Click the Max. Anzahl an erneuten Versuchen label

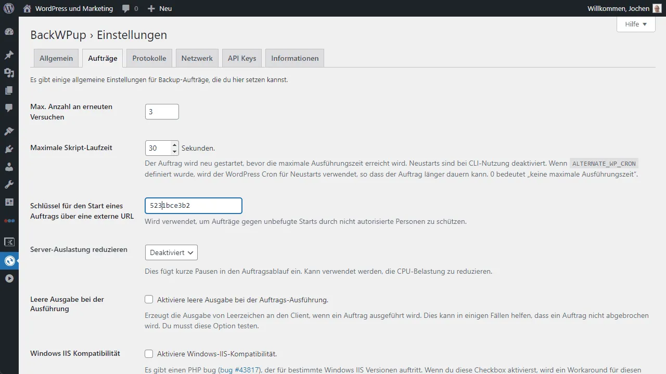(71, 112)
